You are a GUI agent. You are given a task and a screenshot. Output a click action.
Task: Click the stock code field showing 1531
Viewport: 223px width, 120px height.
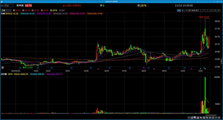coord(8,6)
